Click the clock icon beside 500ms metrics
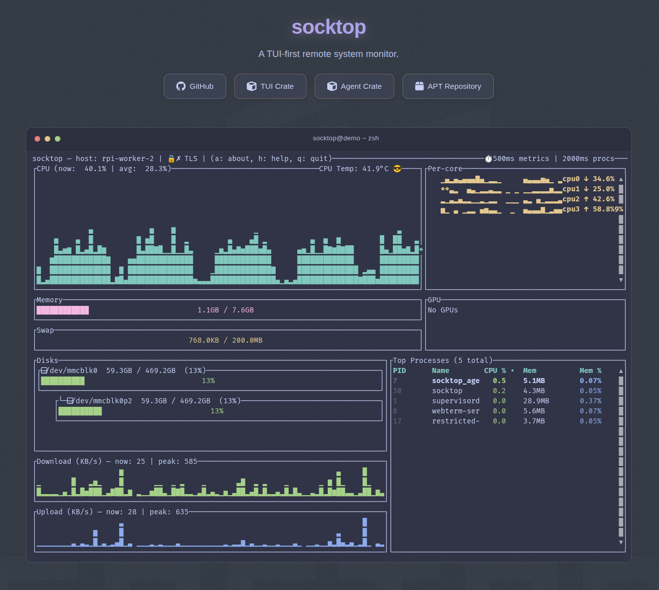 (x=488, y=158)
